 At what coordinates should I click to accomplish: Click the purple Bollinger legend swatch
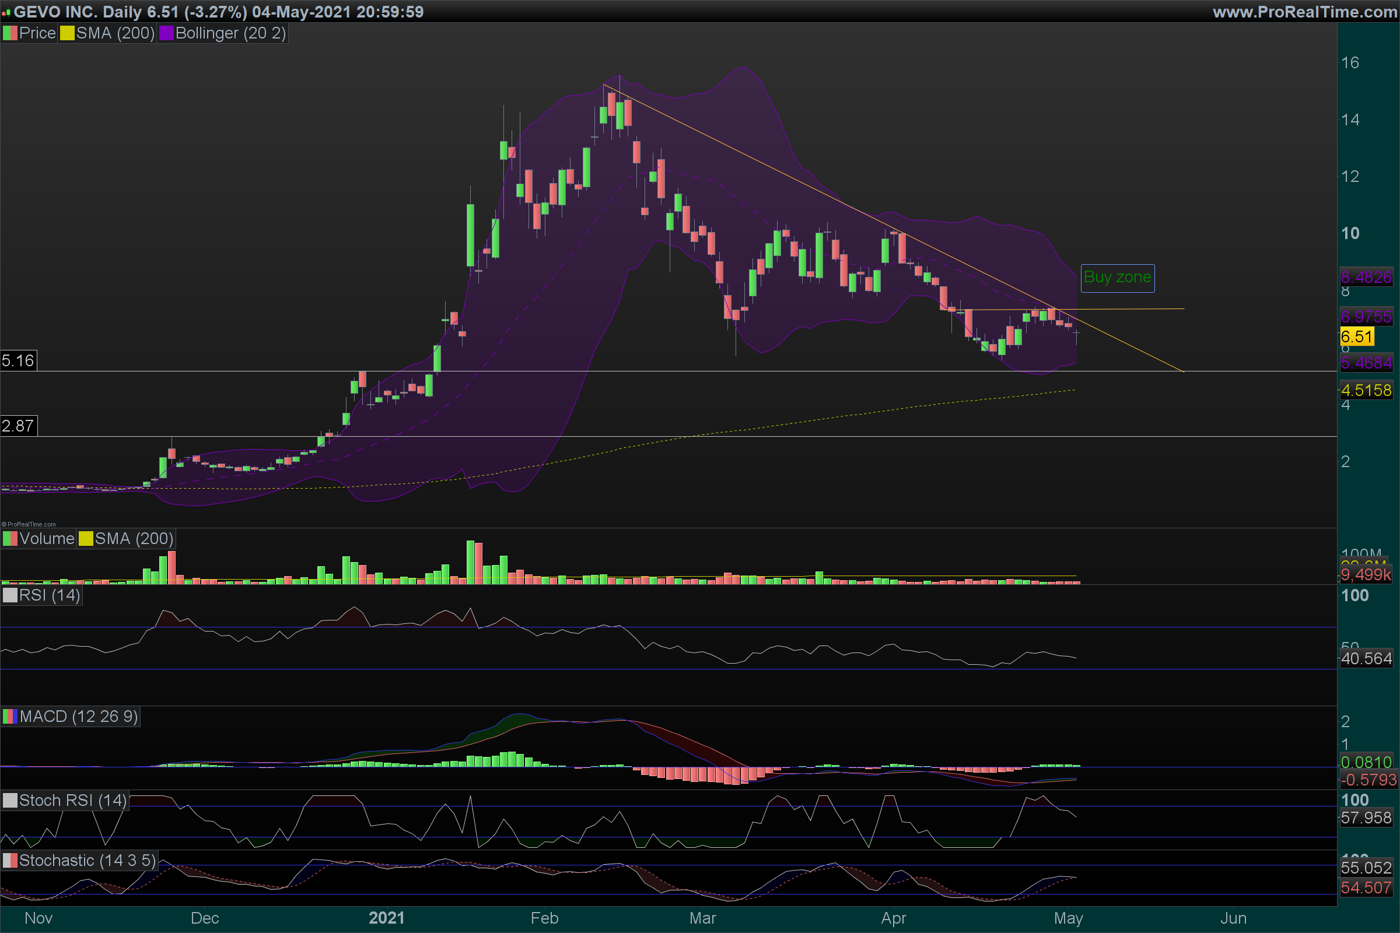166,33
